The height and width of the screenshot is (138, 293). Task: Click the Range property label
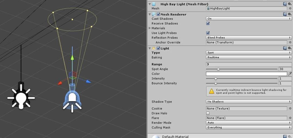157,64
